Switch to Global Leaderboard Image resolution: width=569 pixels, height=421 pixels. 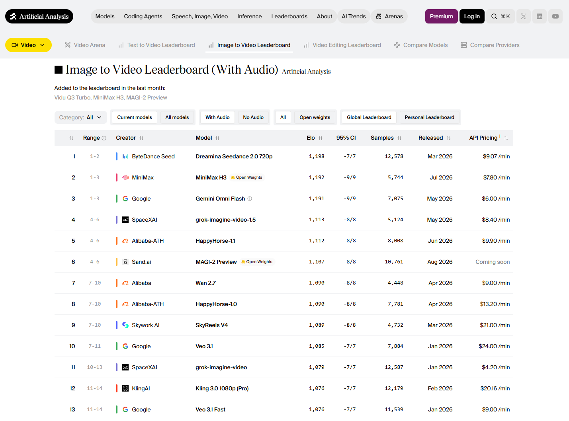click(x=369, y=117)
